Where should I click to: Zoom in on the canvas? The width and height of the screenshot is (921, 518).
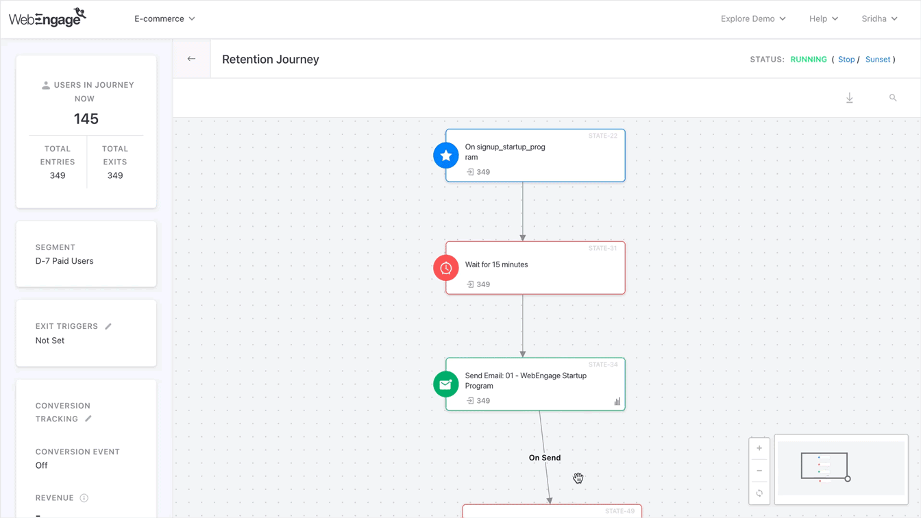pos(759,447)
